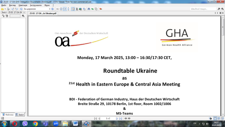Select the Hand pan tool
This screenshot has height=127, width=225.
click(73, 9)
